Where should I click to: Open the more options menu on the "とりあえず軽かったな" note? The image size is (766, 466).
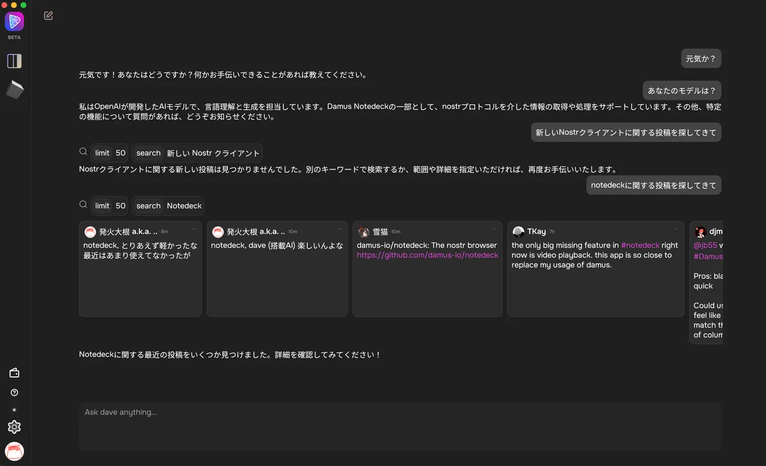(x=193, y=229)
